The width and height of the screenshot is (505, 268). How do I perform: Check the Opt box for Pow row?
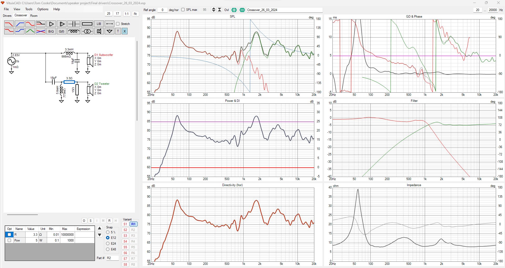coord(9,240)
